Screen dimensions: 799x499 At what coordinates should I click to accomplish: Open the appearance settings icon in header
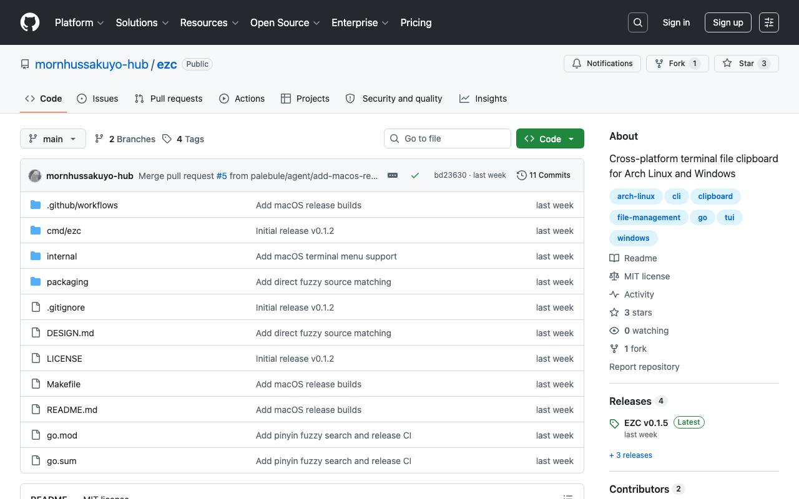tap(769, 22)
